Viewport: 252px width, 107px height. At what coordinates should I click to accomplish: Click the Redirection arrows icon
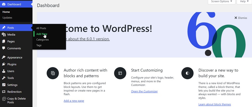pyautogui.click(x=4, y=92)
